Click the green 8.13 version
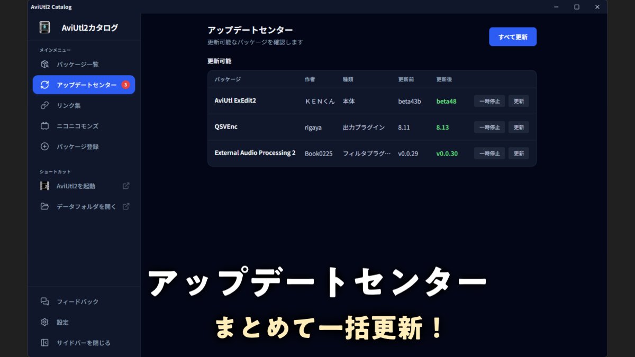 pyautogui.click(x=442, y=127)
